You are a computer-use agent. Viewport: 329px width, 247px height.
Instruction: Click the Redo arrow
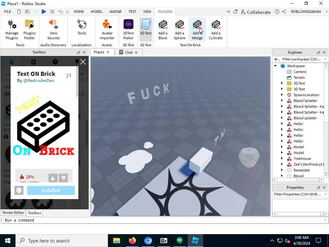pyautogui.click(x=35, y=12)
